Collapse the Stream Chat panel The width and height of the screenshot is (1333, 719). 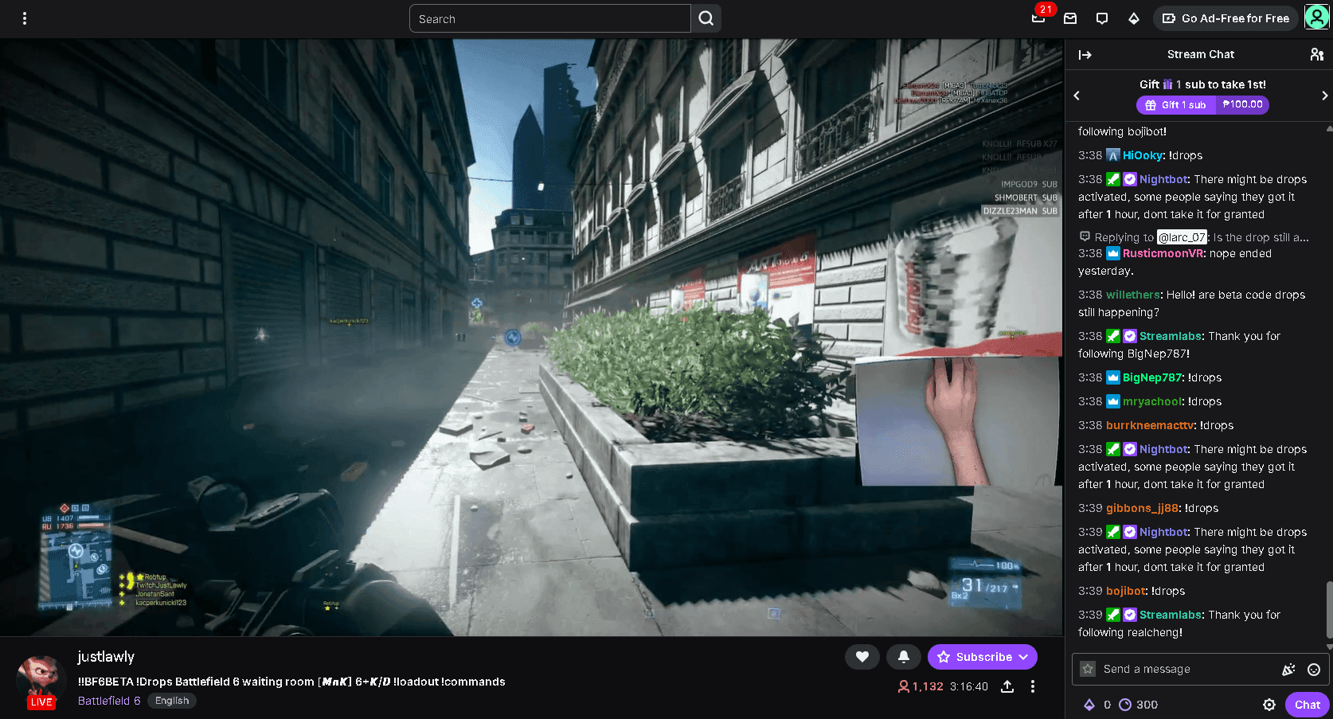[x=1085, y=55]
